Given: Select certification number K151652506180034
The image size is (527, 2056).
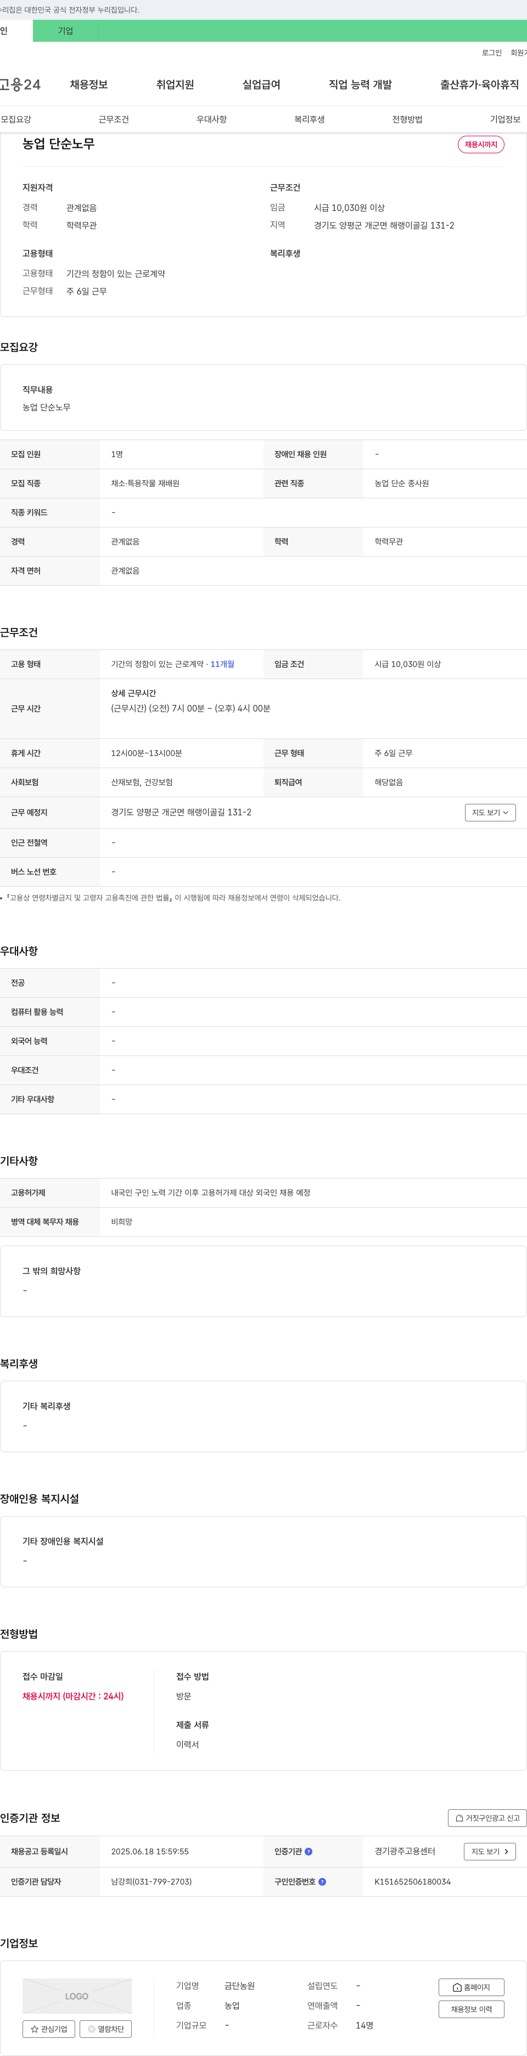Looking at the screenshot, I should 412,1882.
